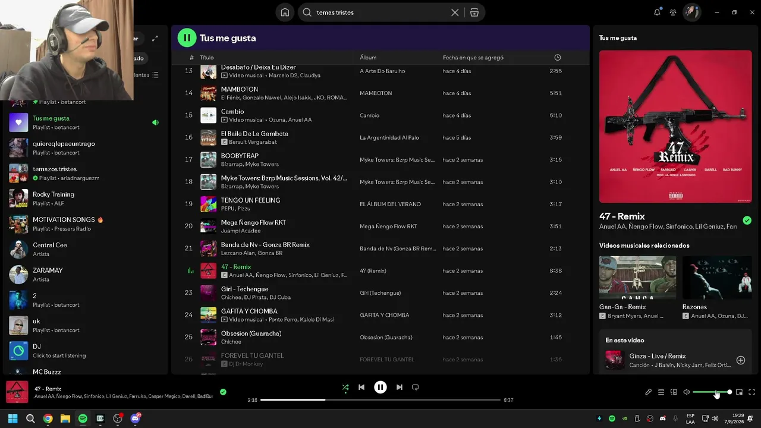The image size is (761, 428).
Task: Toggle the repeat mode button
Action: pos(416,387)
